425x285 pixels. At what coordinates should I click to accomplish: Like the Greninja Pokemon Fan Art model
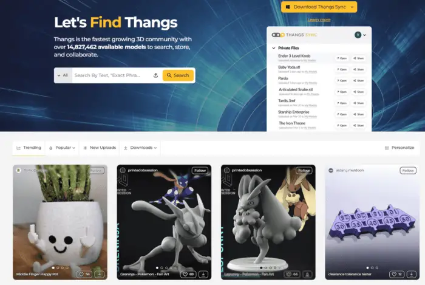[188, 274]
